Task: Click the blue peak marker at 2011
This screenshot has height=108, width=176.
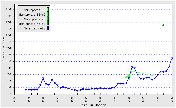Action: [132, 67]
